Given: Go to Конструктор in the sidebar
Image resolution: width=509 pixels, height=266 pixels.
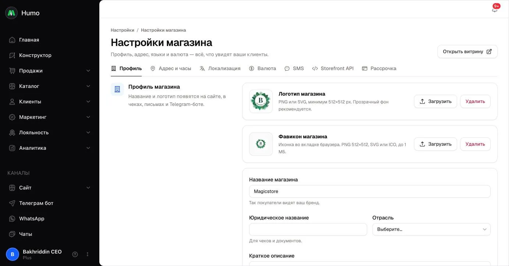Looking at the screenshot, I should (50, 55).
